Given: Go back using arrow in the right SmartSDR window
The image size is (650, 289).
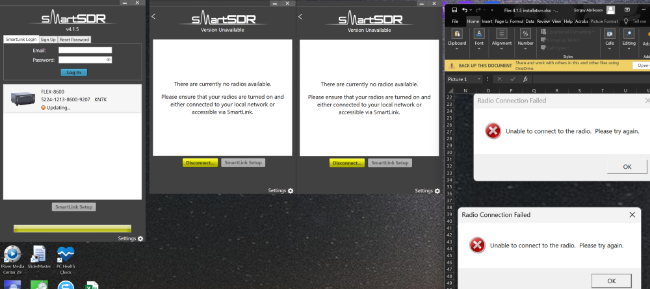Looking at the screenshot, I should (x=300, y=17).
